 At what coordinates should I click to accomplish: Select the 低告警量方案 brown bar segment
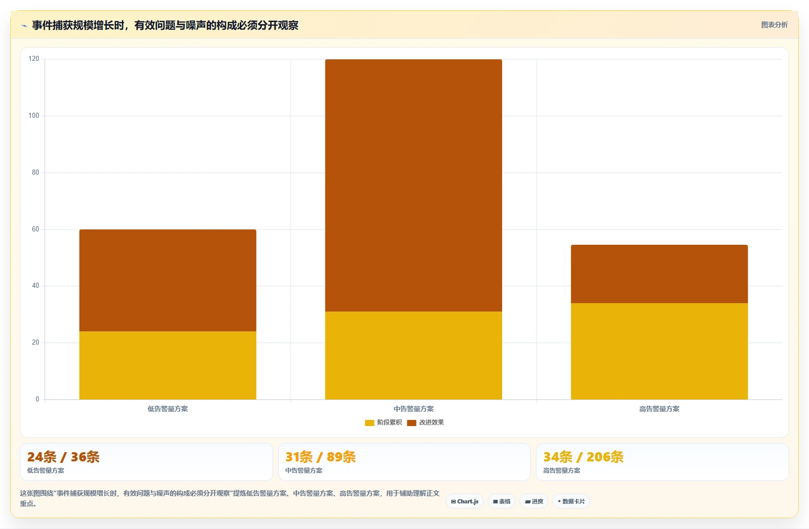168,280
